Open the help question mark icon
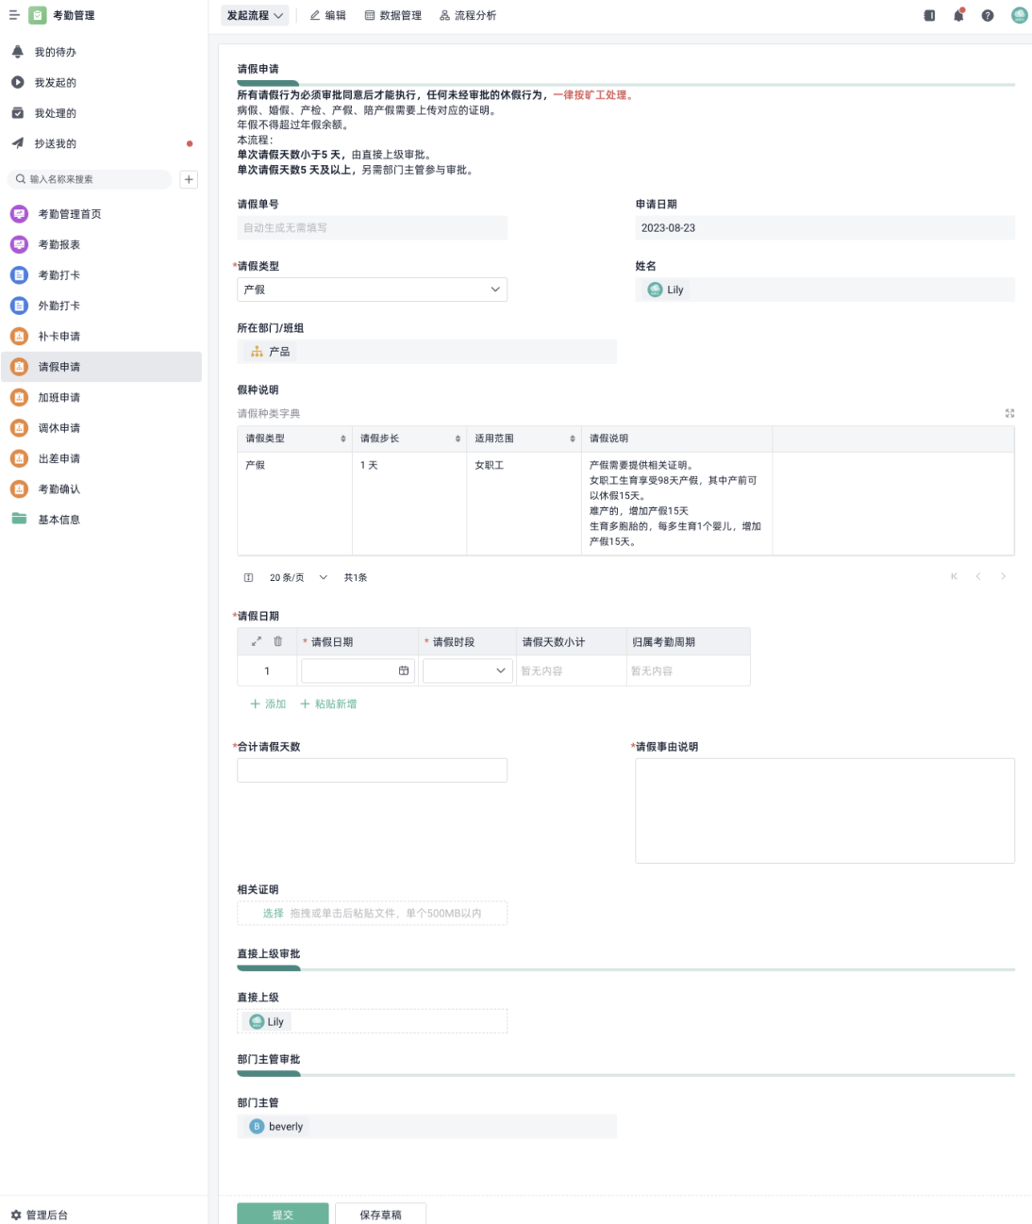The height and width of the screenshot is (1224, 1032). point(988,15)
